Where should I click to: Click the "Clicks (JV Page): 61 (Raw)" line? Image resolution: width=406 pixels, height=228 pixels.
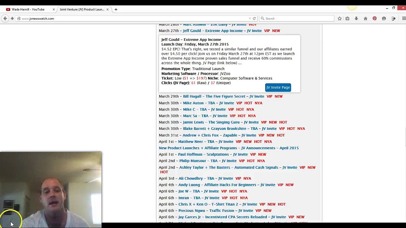point(196,83)
